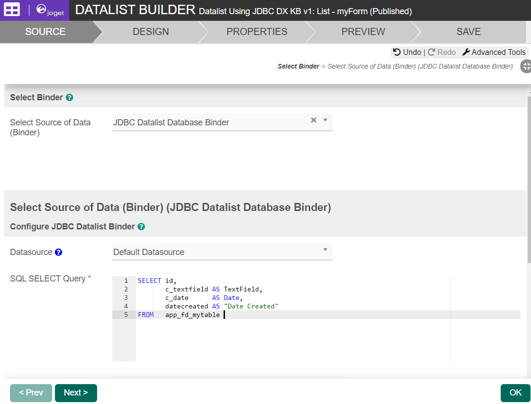Clear the JDBC Datalist Database Binder selection

[313, 120]
